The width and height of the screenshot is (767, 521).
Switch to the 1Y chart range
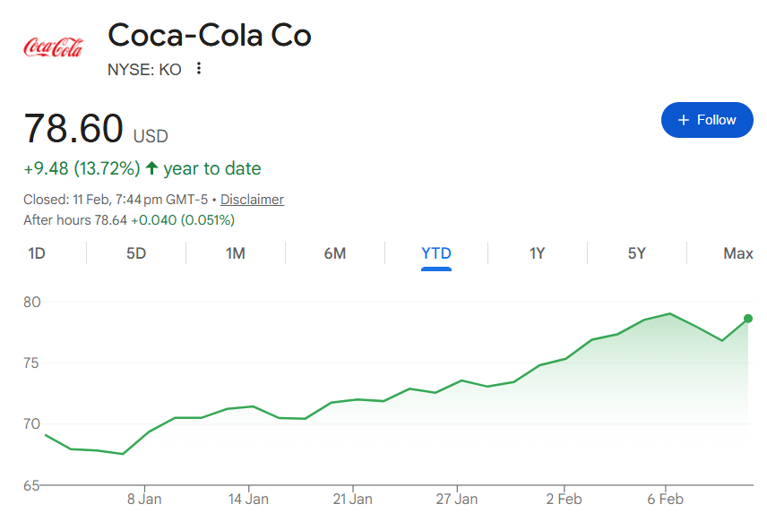(536, 253)
